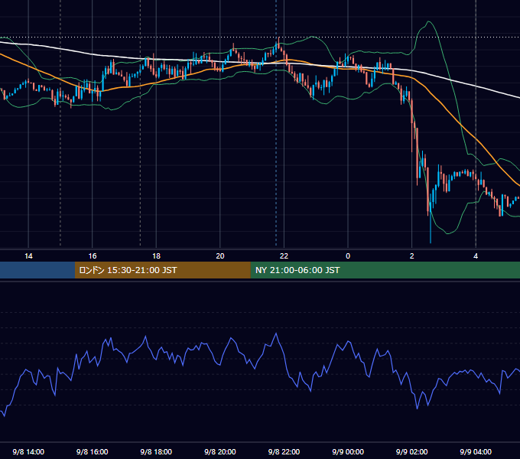Click the 9/8 14:00 time label
520x459 pixels.
(28, 451)
